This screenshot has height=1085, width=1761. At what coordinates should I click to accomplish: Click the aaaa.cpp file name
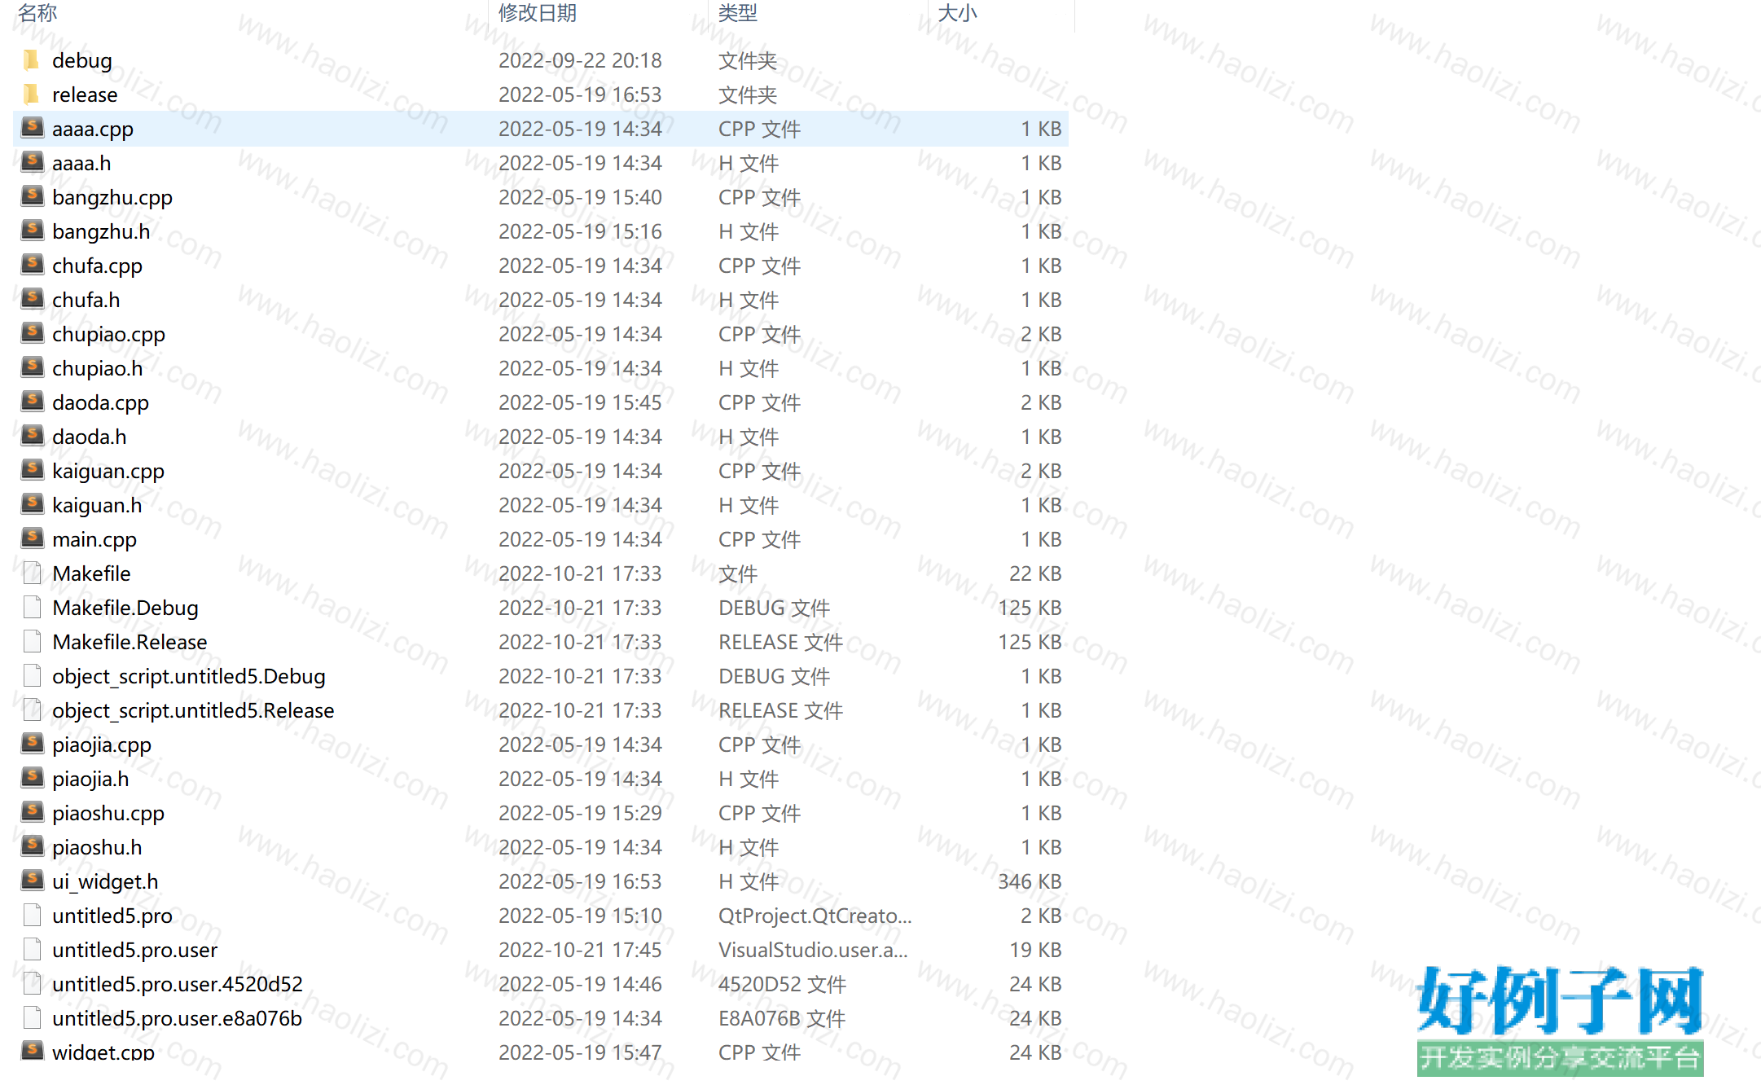pyautogui.click(x=93, y=129)
